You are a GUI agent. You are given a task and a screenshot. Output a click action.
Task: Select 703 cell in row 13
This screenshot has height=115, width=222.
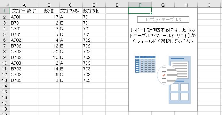pos(94,80)
